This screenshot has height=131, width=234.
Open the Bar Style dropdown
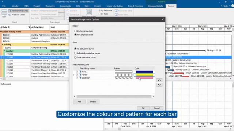pyautogui.click(x=53, y=18)
